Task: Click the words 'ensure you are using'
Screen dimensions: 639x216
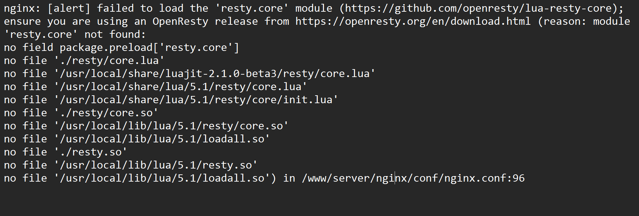Action: (65, 21)
